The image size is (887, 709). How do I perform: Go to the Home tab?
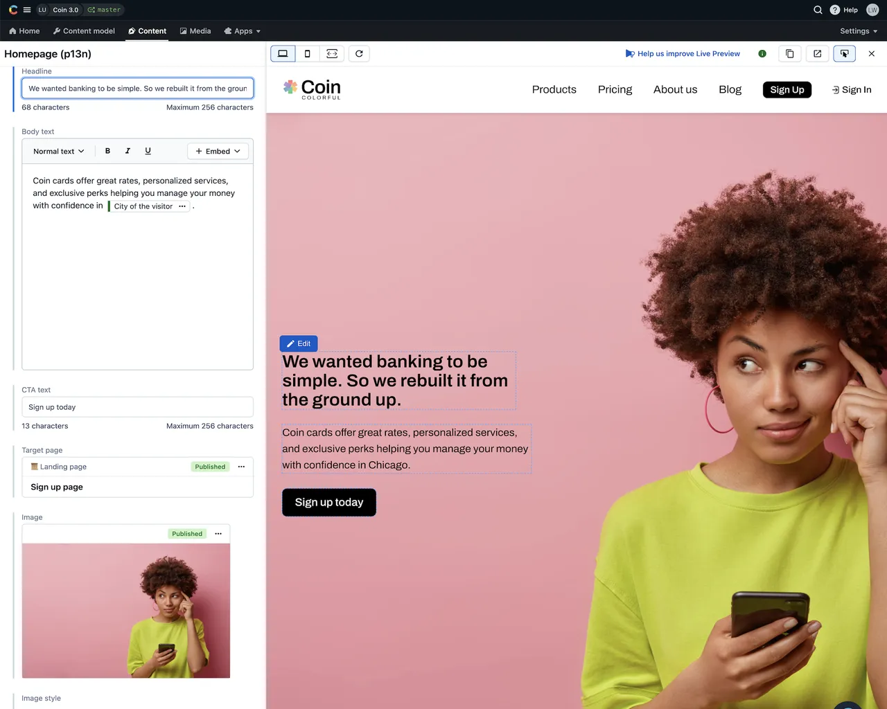point(24,31)
